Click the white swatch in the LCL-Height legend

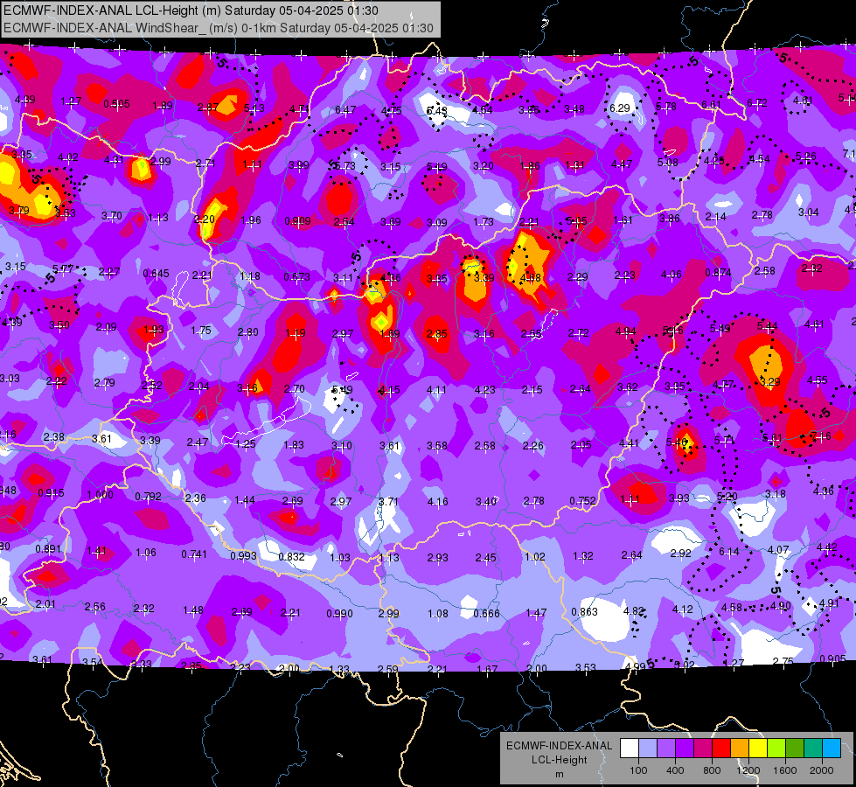click(x=630, y=749)
